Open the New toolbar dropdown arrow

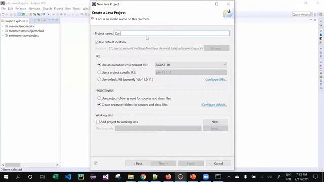7,14
